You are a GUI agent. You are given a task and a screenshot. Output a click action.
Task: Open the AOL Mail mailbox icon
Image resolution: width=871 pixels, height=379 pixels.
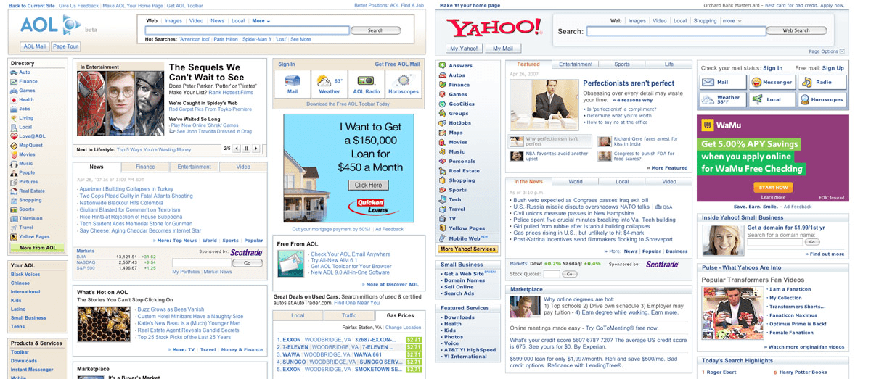pos(293,80)
